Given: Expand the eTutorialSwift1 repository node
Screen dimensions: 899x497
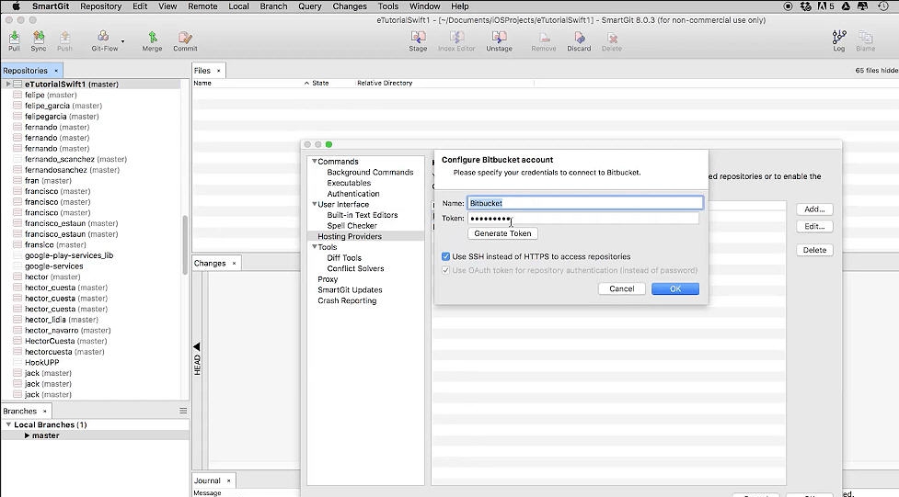Looking at the screenshot, I should pos(8,85).
